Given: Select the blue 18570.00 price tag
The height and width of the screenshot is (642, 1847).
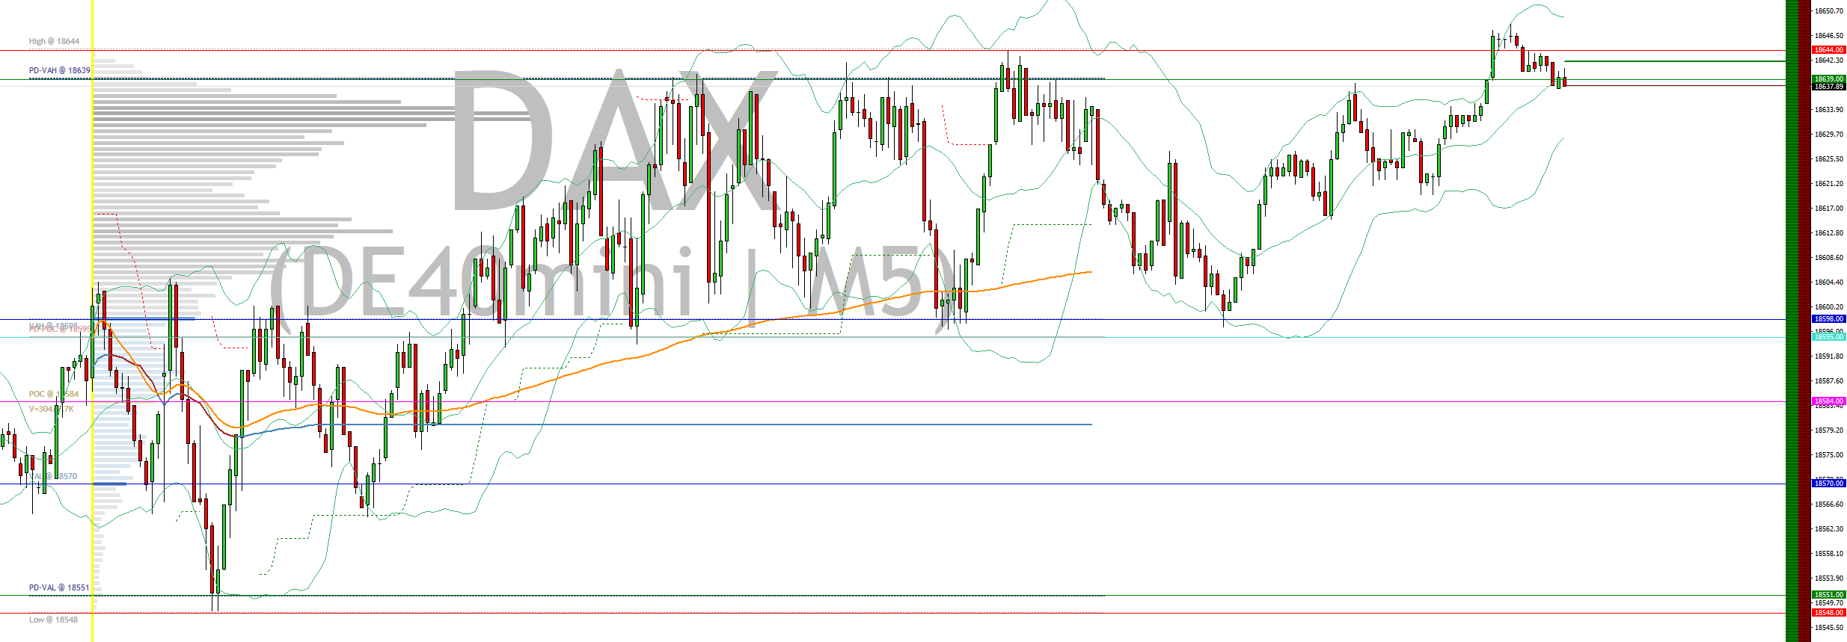Looking at the screenshot, I should coord(1828,484).
